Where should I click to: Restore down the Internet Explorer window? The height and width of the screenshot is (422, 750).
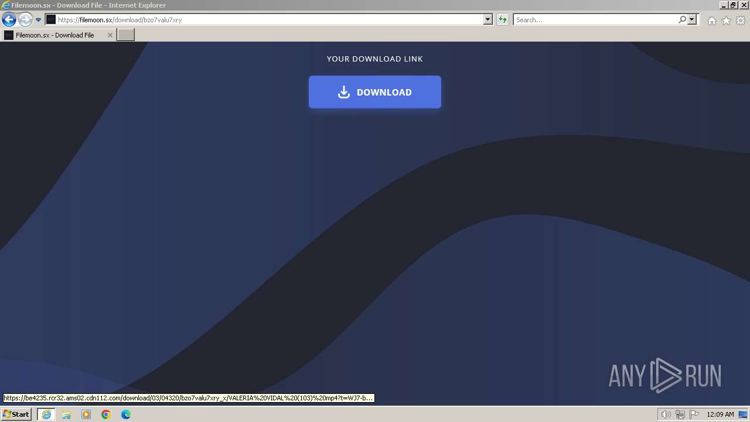[733, 5]
